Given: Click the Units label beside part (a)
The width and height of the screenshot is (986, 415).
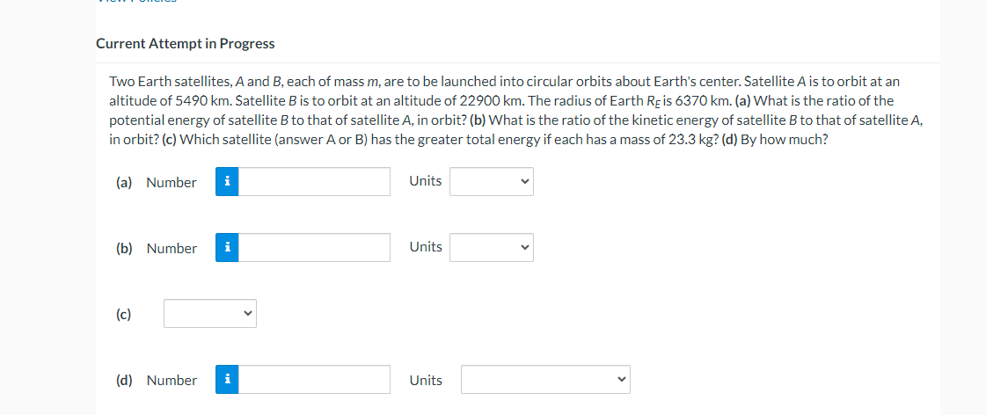Looking at the screenshot, I should point(426,181).
